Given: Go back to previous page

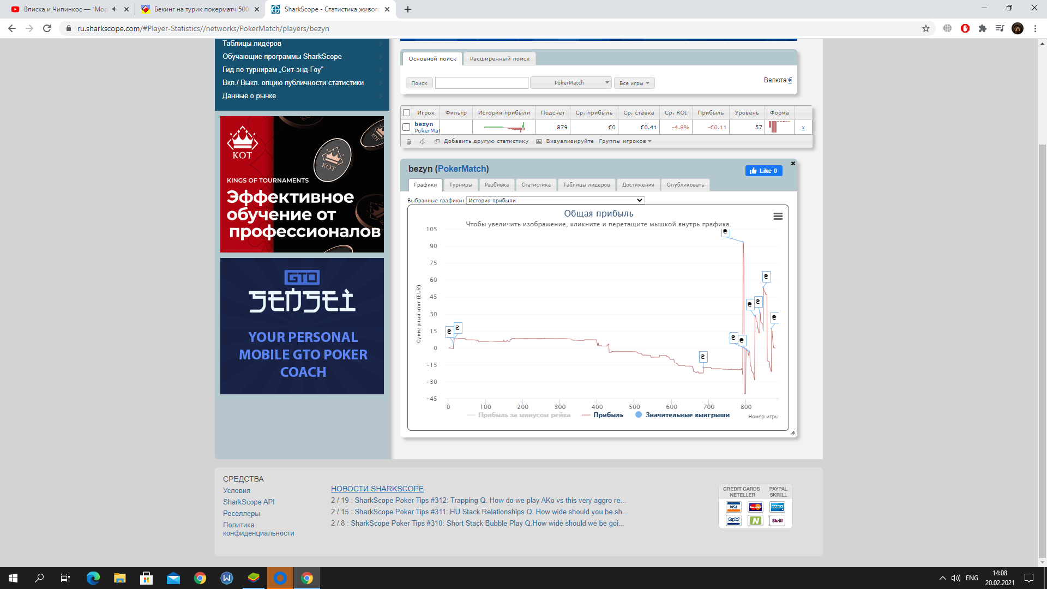Looking at the screenshot, I should pyautogui.click(x=12, y=28).
